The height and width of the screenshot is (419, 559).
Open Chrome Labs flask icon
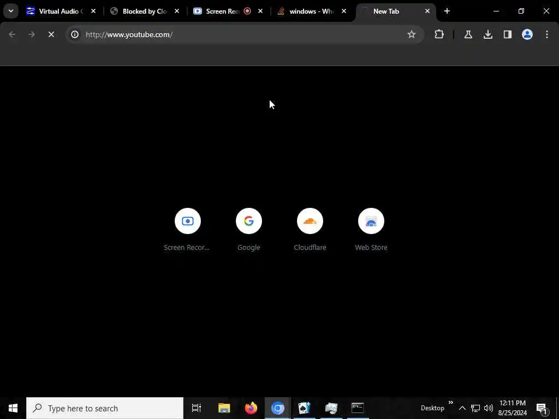468,34
